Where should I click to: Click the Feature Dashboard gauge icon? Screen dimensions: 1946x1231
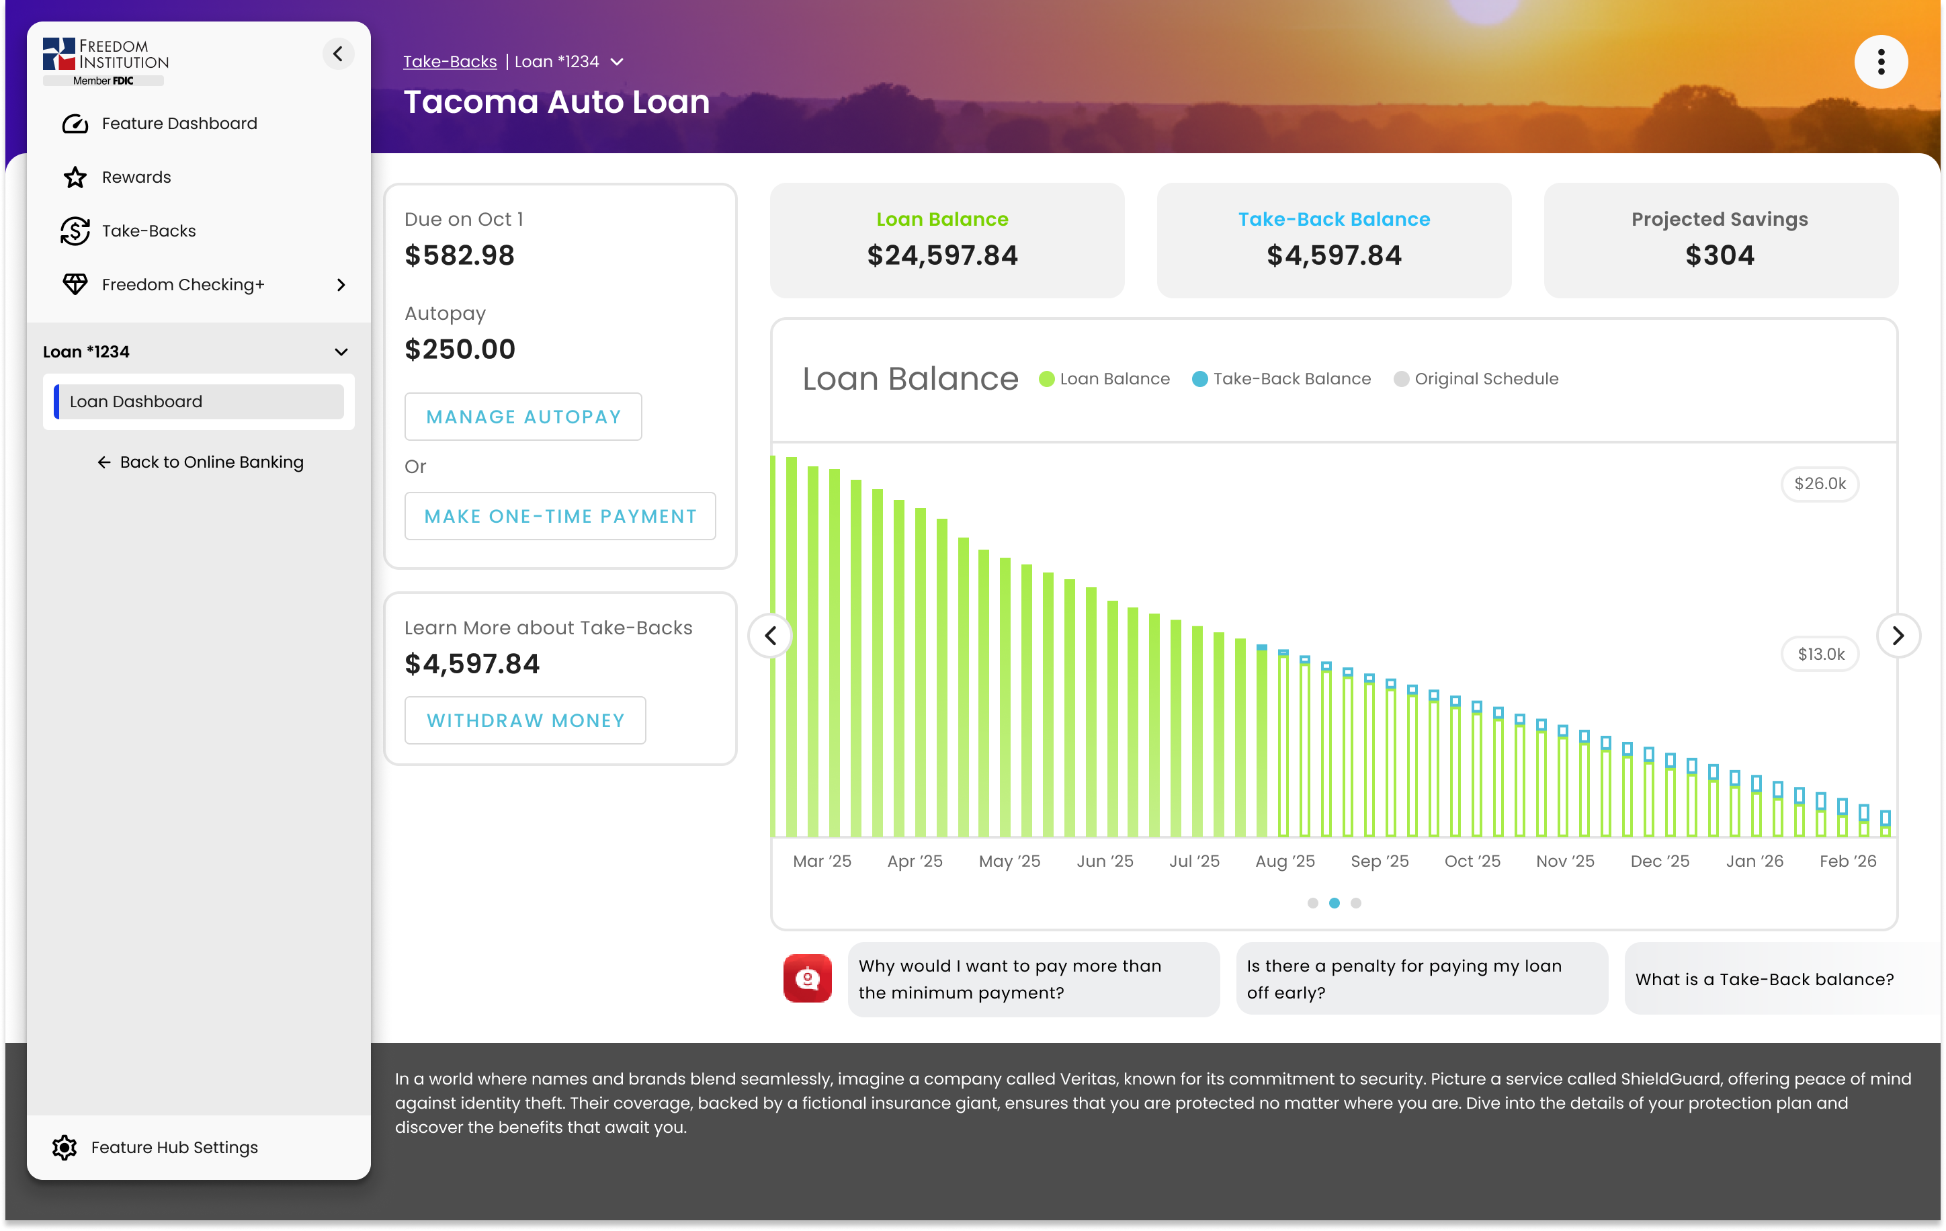tap(75, 124)
